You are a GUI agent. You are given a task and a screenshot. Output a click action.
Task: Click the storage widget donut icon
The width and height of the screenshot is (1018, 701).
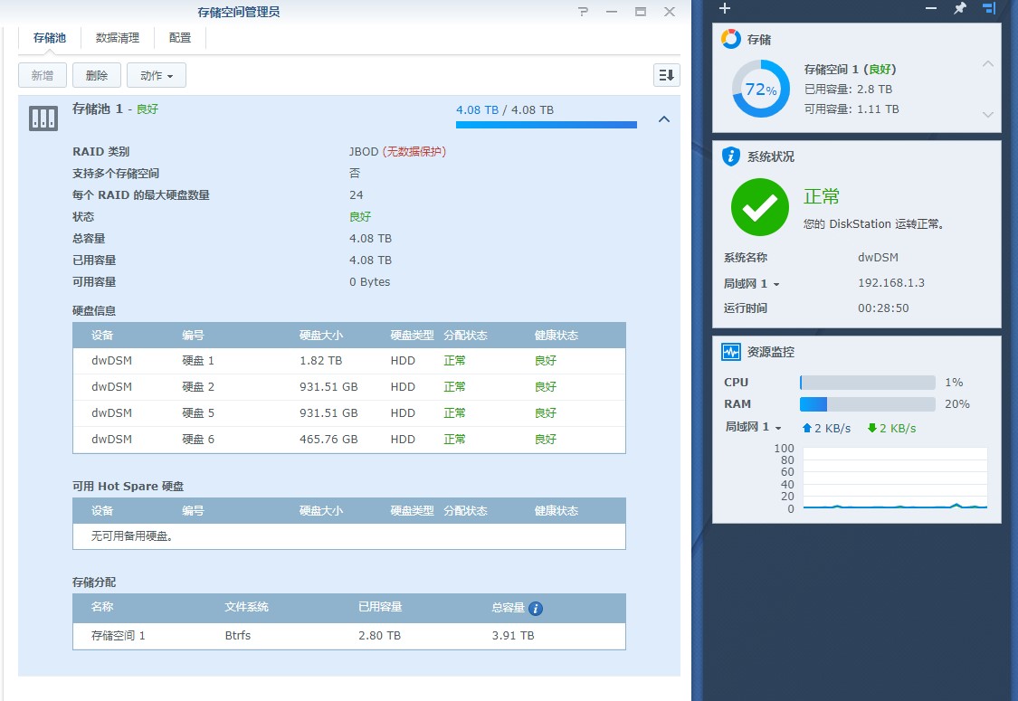pos(730,39)
